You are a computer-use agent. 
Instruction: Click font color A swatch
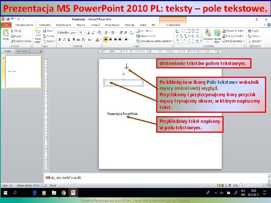coord(97,39)
